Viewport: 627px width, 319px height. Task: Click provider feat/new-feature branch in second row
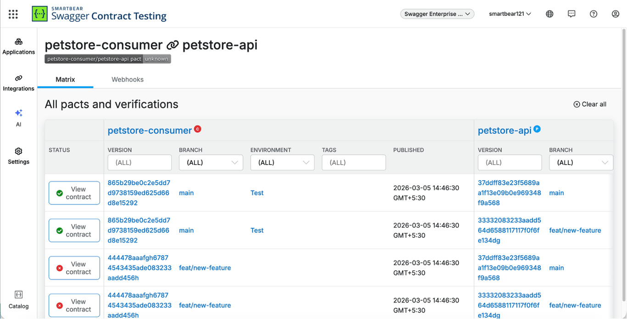pos(575,231)
